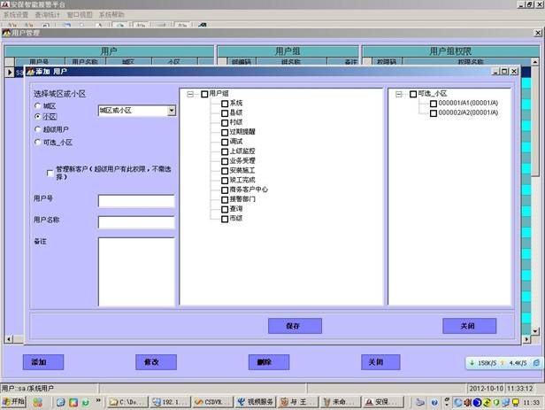The width and height of the screenshot is (545, 410).
Task: Click the 添加 用户 dialog title icon
Action: 28,71
